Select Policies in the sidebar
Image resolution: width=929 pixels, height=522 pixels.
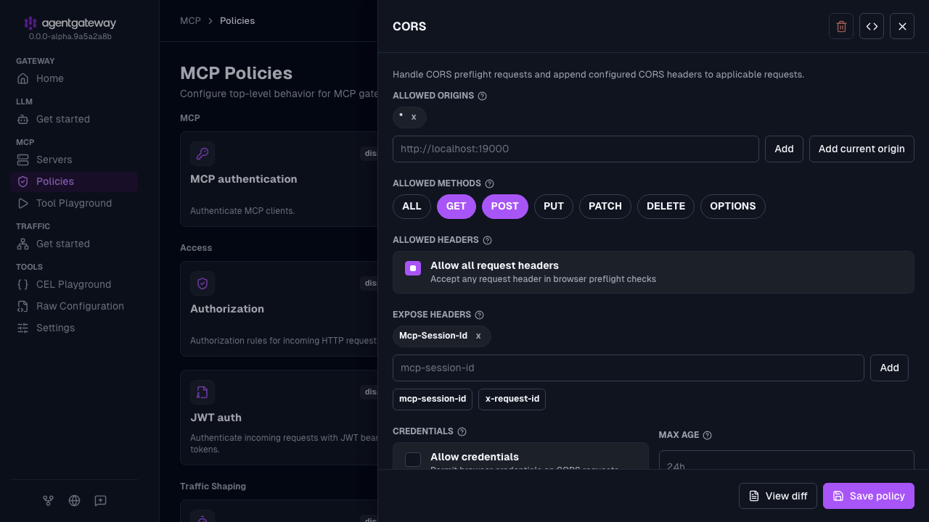(74, 181)
